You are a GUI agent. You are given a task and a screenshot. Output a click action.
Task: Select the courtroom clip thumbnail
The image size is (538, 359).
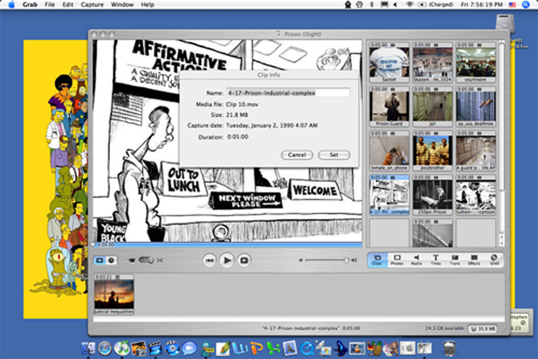[x=476, y=62]
